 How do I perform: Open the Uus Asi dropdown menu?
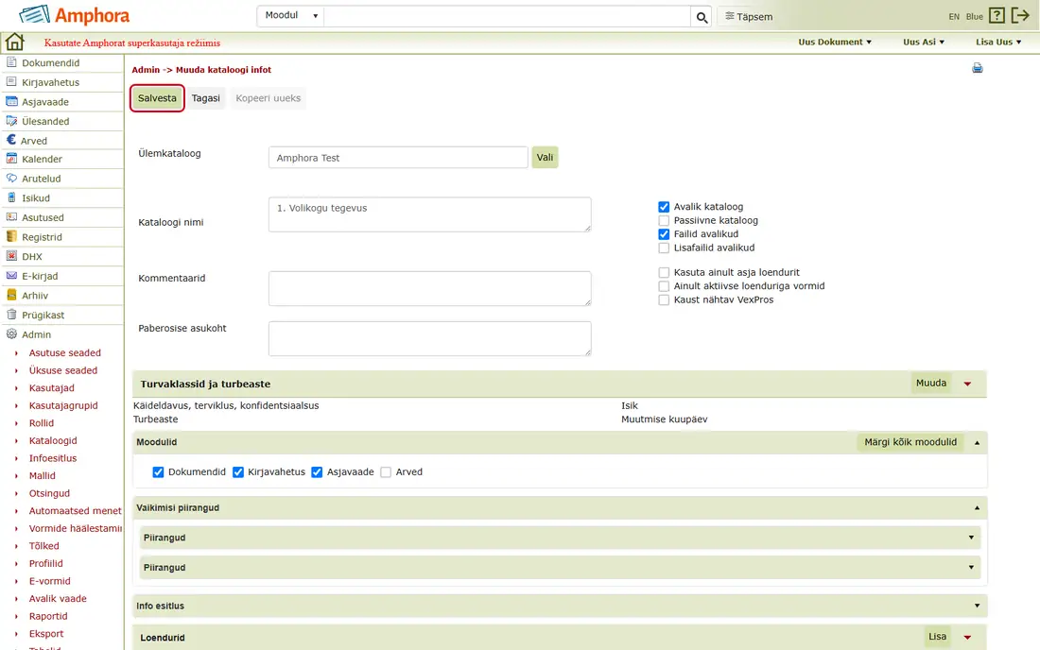click(x=924, y=42)
